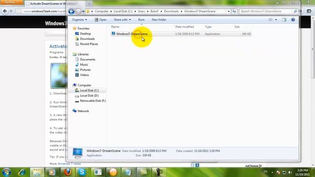Show hidden system tray icons

[x=272, y=173]
